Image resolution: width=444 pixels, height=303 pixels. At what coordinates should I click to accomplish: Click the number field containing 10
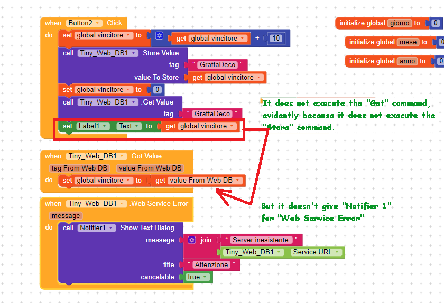(276, 39)
